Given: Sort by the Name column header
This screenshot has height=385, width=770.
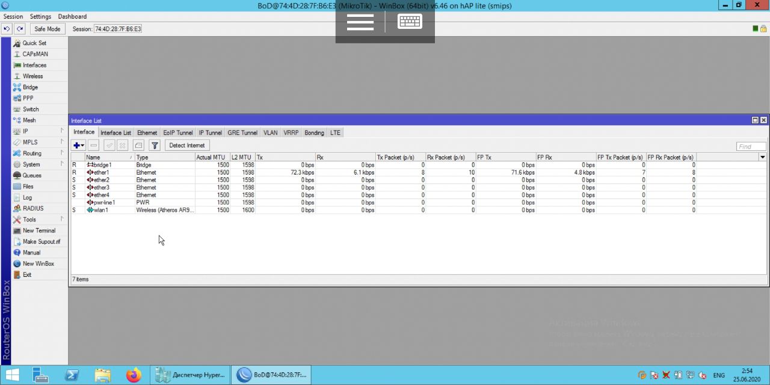Looking at the screenshot, I should 109,157.
